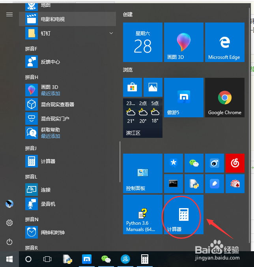The image size is (254, 267).
Task: Launch the Google Chrome tile
Action: pyautogui.click(x=225, y=98)
